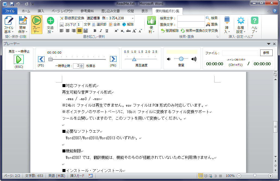Switch to the 校閲 tab
Screen dimensions: 280x181
click(131, 11)
